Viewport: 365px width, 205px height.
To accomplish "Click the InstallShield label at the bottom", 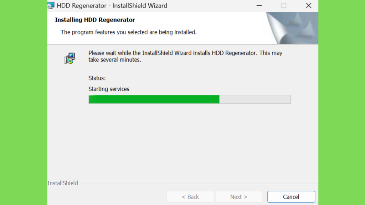I will (63, 183).
